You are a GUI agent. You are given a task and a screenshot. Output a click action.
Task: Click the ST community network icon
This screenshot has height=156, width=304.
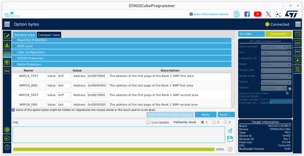[x=278, y=14]
